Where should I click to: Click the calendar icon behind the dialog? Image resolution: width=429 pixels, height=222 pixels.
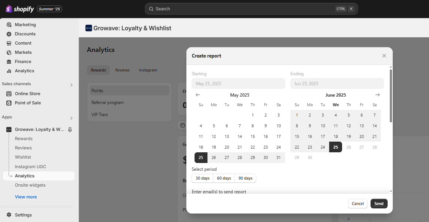pyautogui.click(x=183, y=125)
